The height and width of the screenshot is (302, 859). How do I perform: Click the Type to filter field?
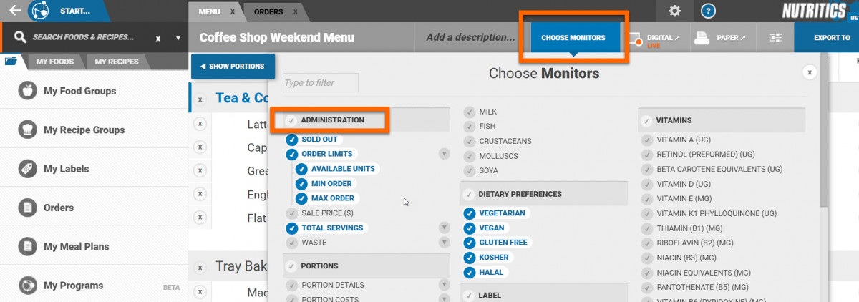click(x=320, y=83)
